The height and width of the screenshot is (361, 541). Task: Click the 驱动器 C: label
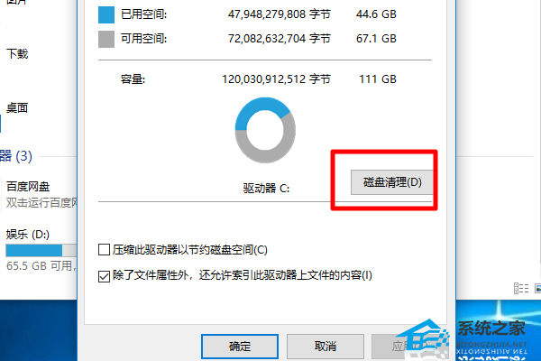[266, 189]
